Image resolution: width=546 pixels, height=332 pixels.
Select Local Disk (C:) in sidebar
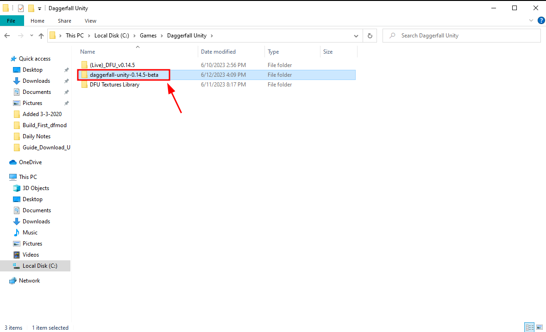tap(35, 265)
